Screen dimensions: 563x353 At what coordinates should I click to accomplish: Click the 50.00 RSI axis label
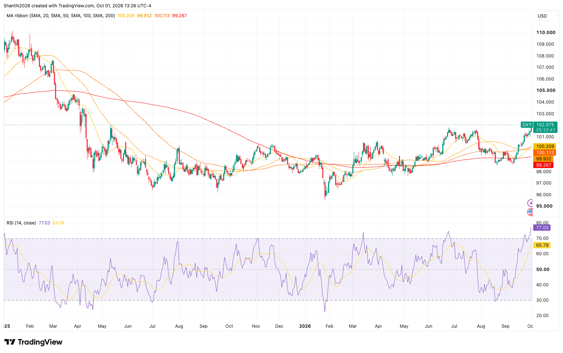point(543,270)
